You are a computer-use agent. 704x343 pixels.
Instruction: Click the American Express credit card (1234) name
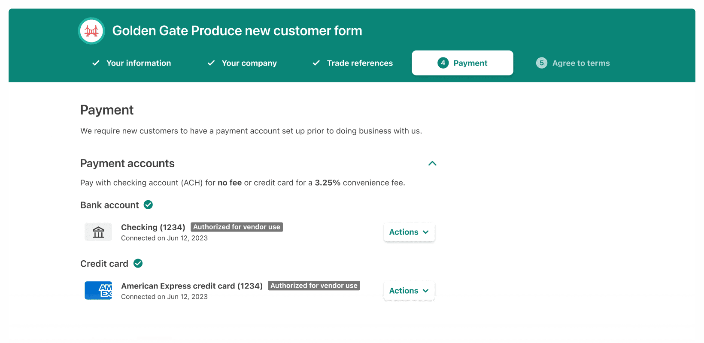click(x=191, y=286)
